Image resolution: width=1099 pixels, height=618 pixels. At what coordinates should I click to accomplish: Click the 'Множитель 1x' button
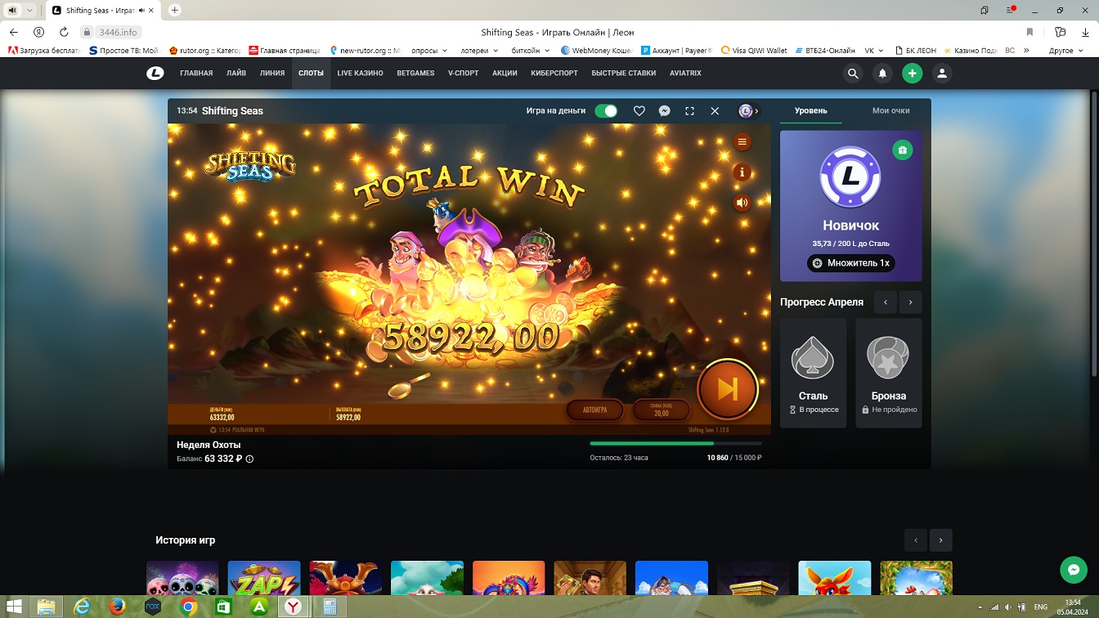(x=850, y=263)
